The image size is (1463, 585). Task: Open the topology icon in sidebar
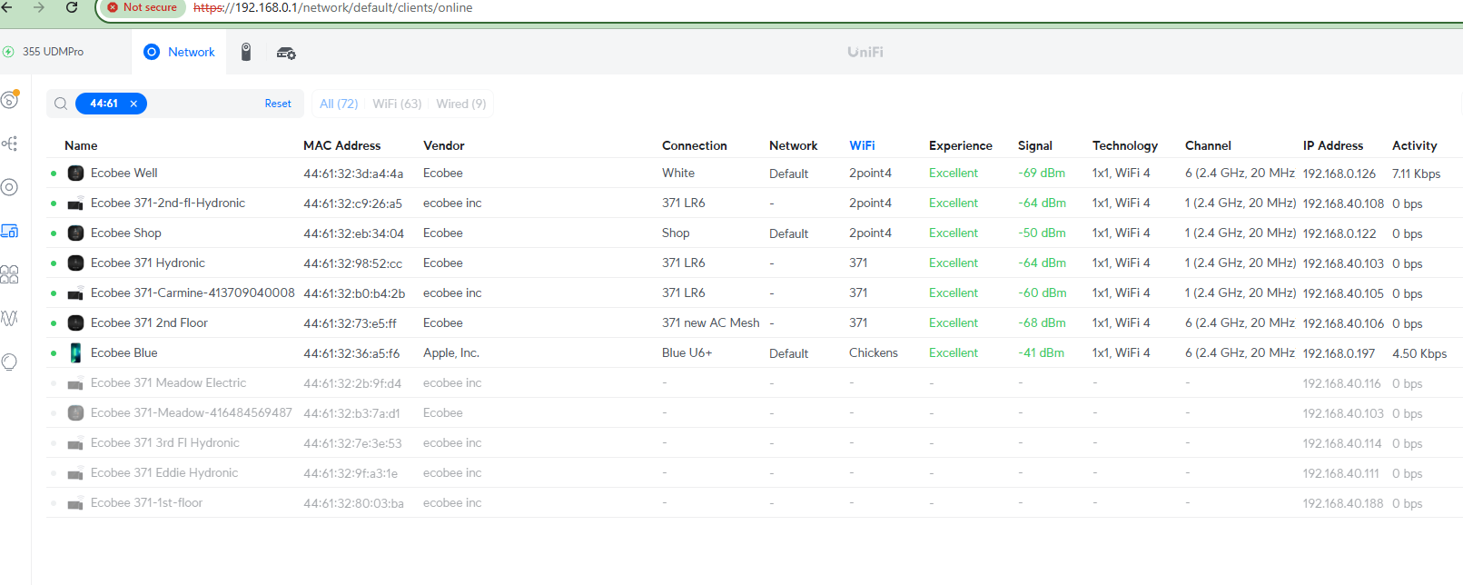(9, 144)
